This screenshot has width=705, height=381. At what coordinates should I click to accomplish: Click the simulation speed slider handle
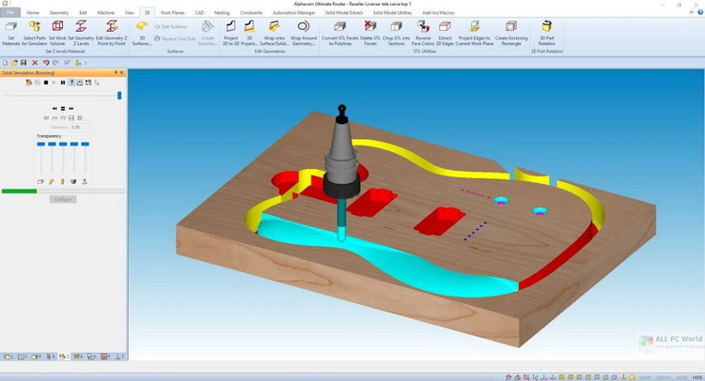tap(119, 95)
